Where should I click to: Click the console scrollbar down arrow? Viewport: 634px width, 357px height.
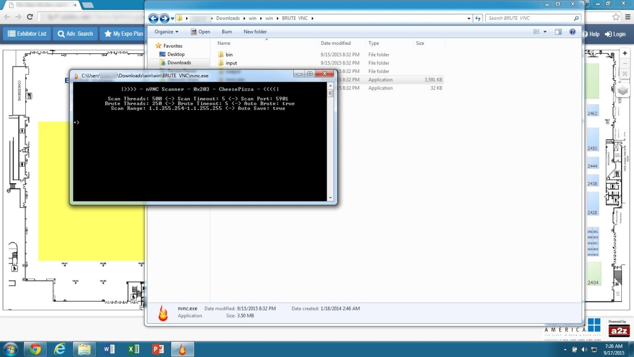coord(330,198)
